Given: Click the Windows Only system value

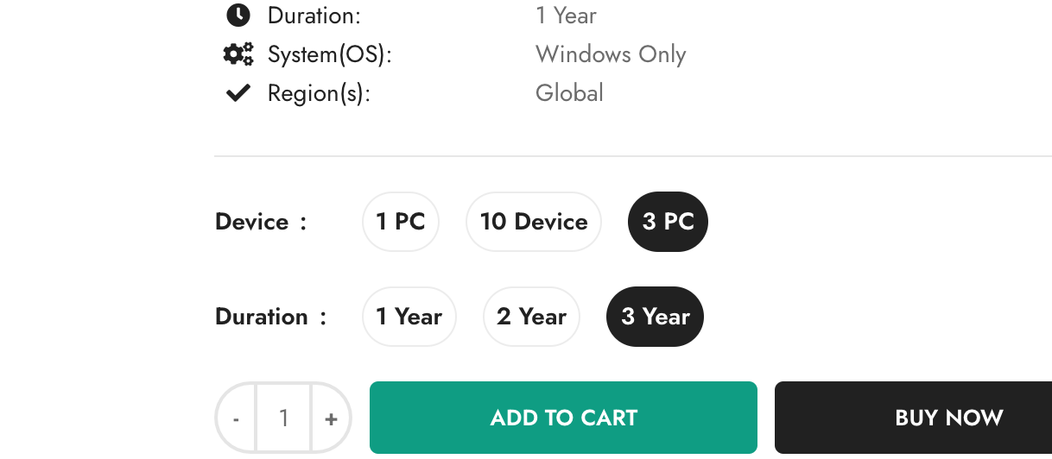Looking at the screenshot, I should (611, 54).
